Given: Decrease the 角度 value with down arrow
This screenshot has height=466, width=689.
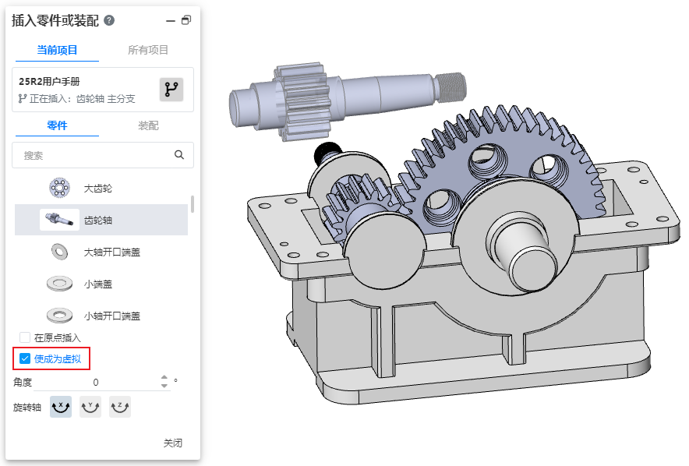Looking at the screenshot, I should tap(164, 386).
